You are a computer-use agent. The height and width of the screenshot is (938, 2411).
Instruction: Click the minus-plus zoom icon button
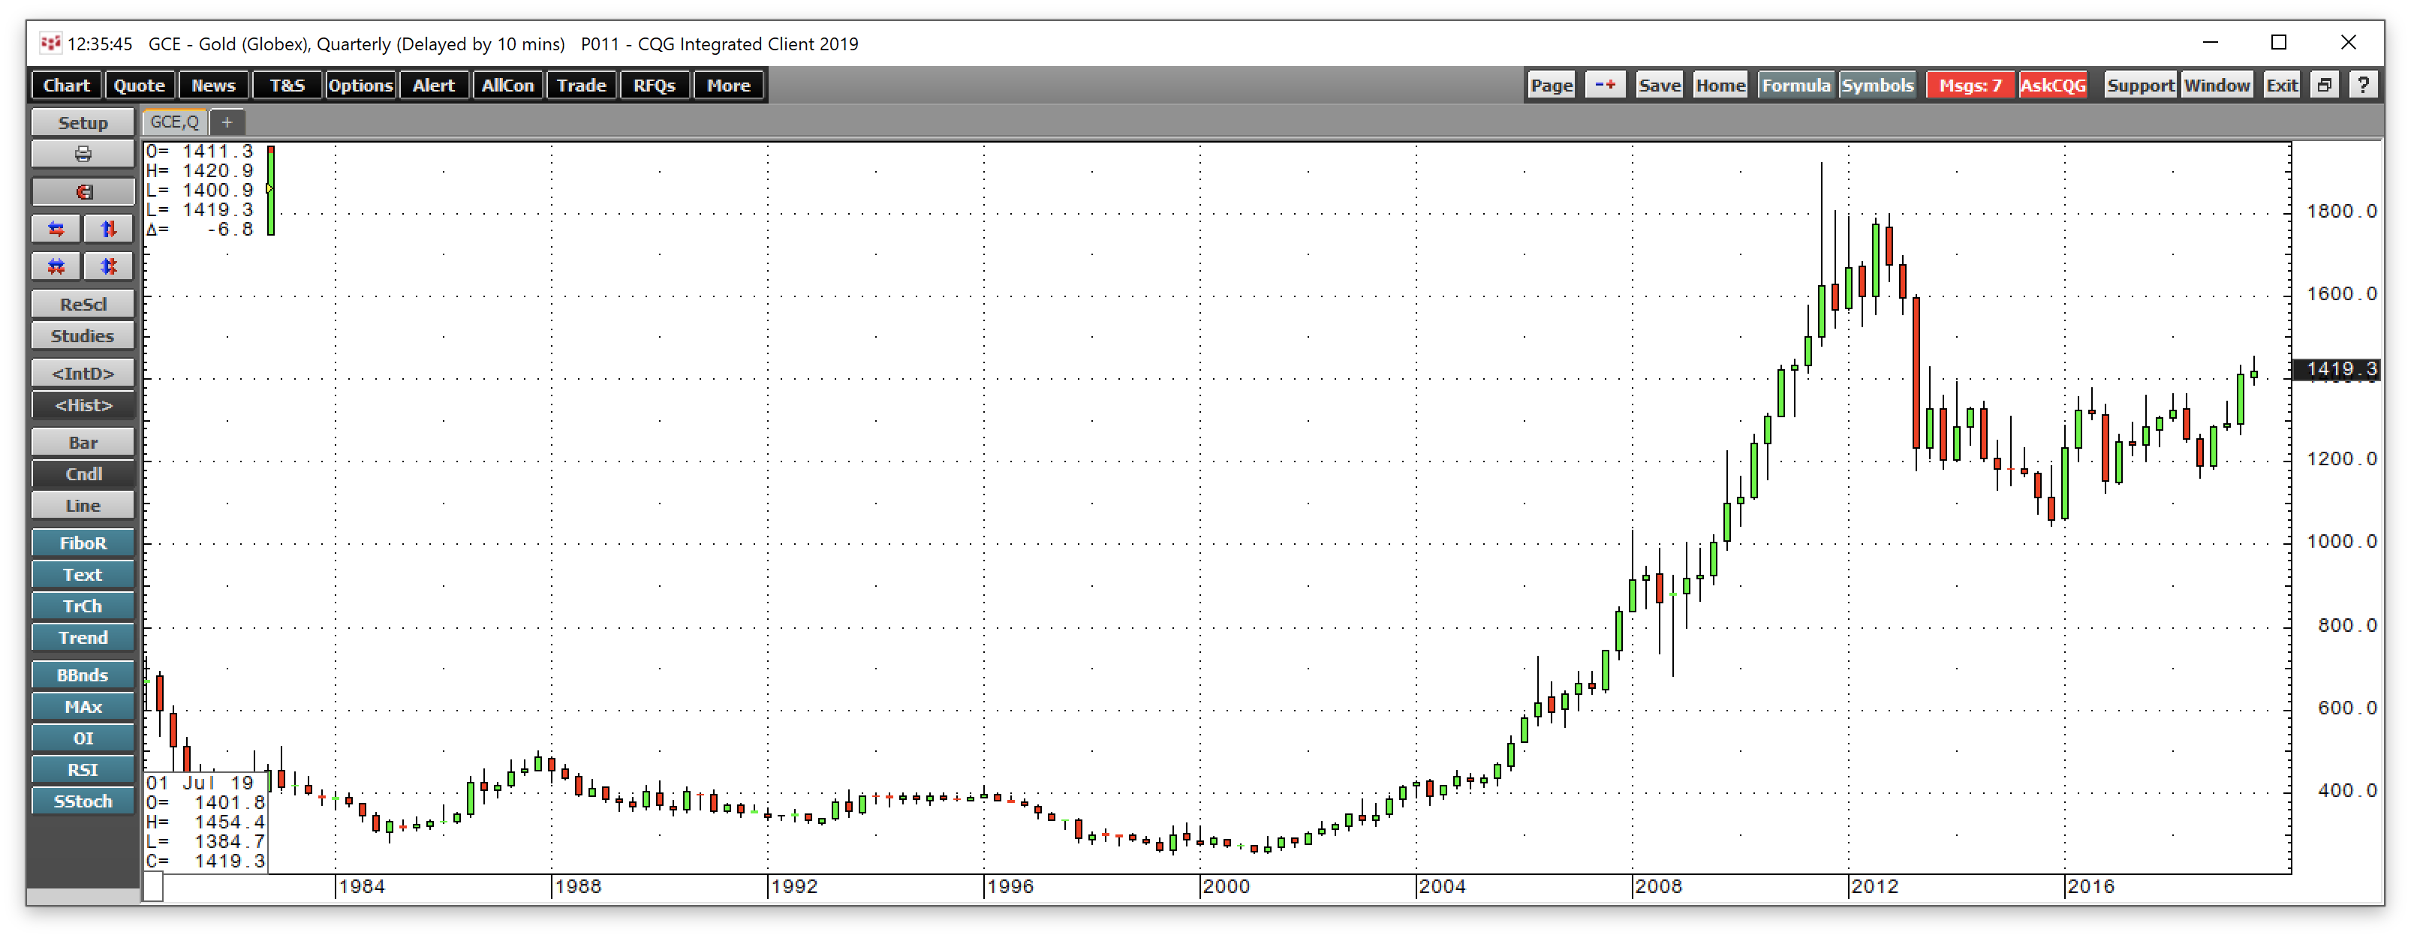pos(1604,86)
